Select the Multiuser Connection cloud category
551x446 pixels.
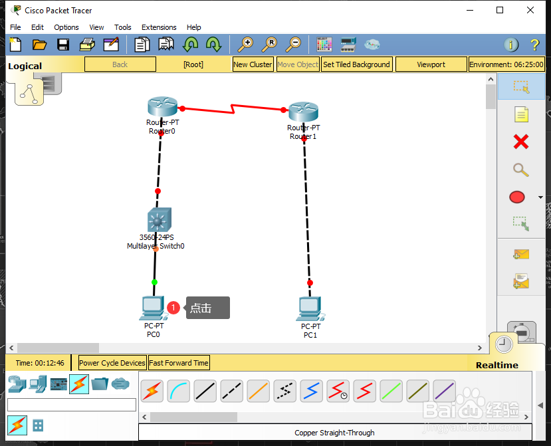point(120,384)
